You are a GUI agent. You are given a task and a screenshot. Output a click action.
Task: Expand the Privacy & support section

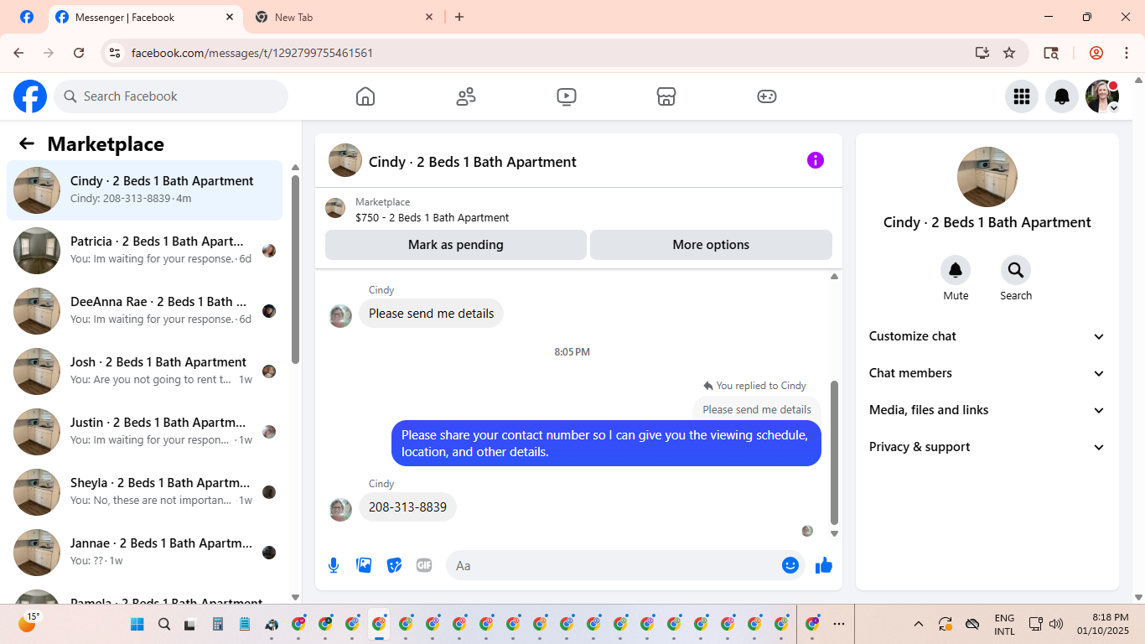tap(987, 447)
